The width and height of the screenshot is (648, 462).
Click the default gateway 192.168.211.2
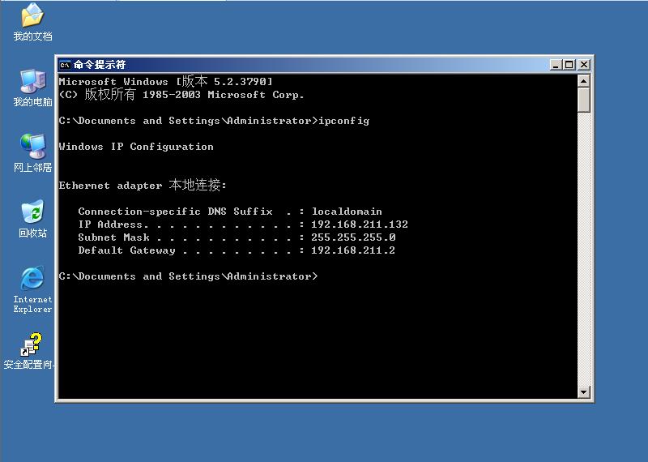353,250
